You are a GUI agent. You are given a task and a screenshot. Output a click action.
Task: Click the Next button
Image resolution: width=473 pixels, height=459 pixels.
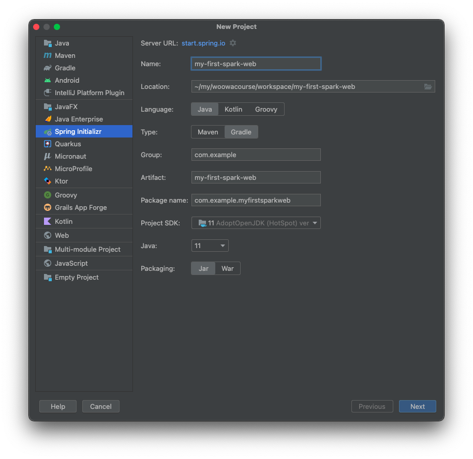[x=417, y=406]
